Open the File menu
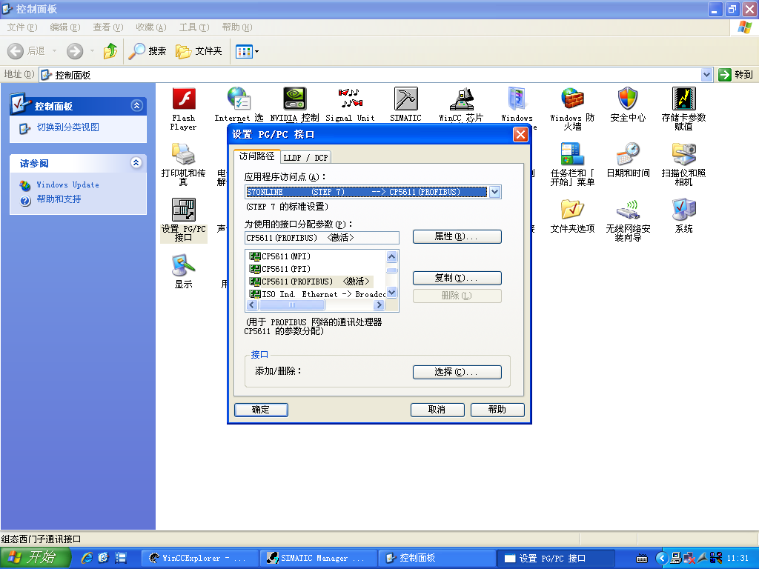The width and height of the screenshot is (759, 569). click(21, 27)
